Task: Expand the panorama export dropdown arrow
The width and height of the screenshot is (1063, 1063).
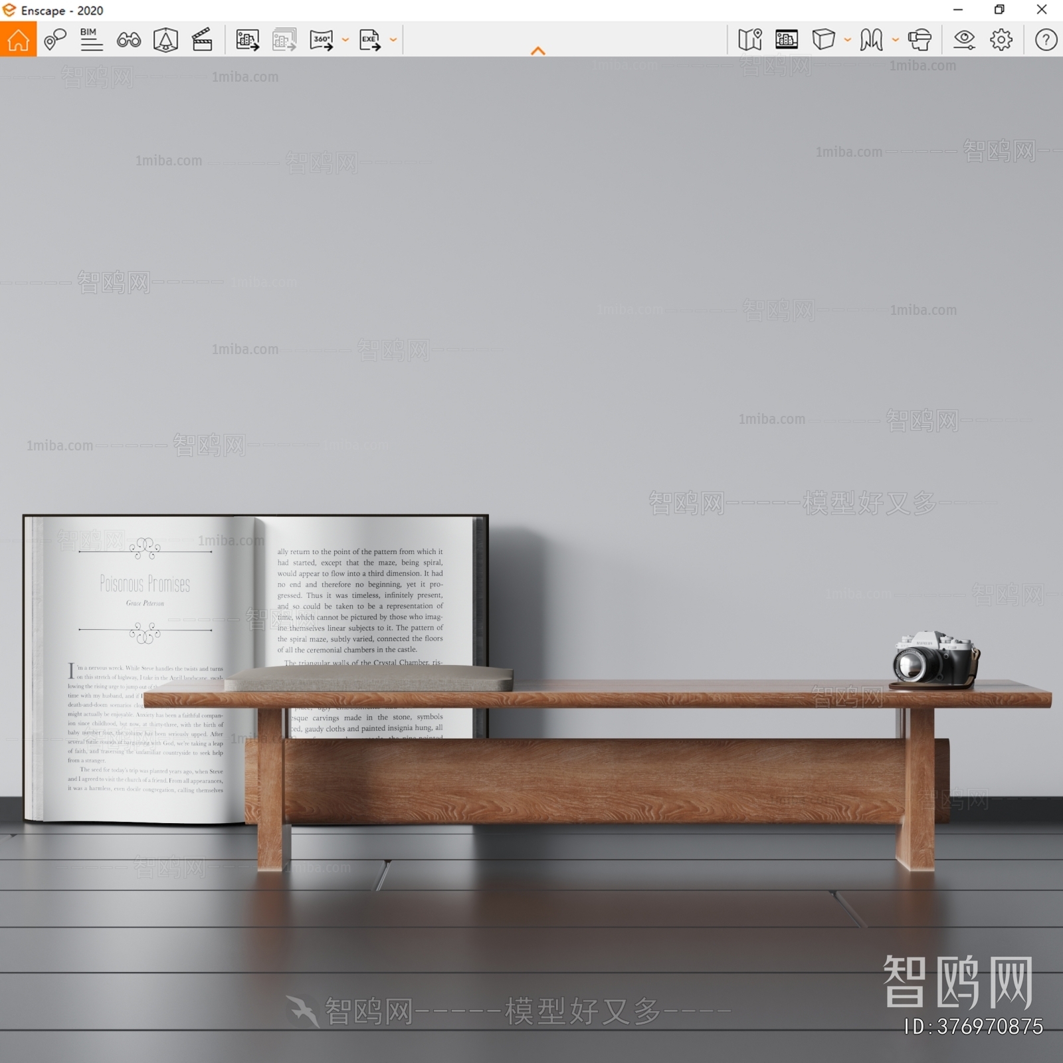Action: tap(345, 40)
